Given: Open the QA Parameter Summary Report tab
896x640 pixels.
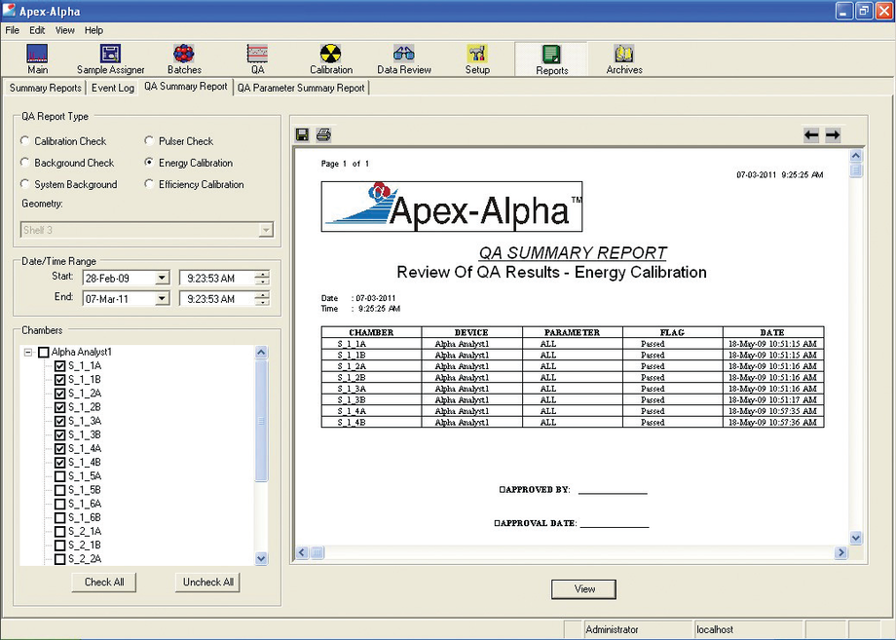Looking at the screenshot, I should tap(302, 88).
